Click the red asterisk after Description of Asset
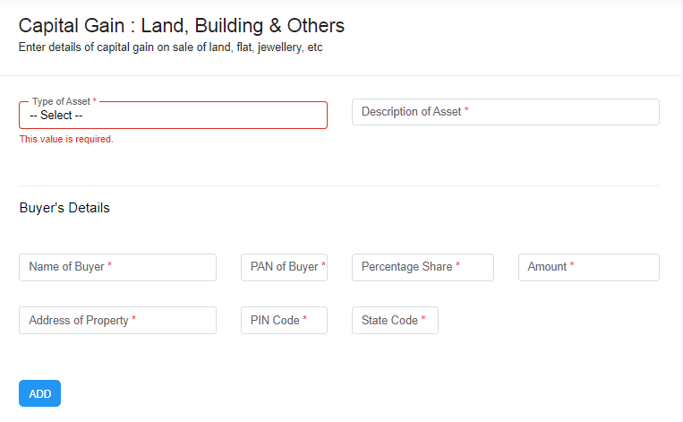The height and width of the screenshot is (422, 683). point(466,111)
